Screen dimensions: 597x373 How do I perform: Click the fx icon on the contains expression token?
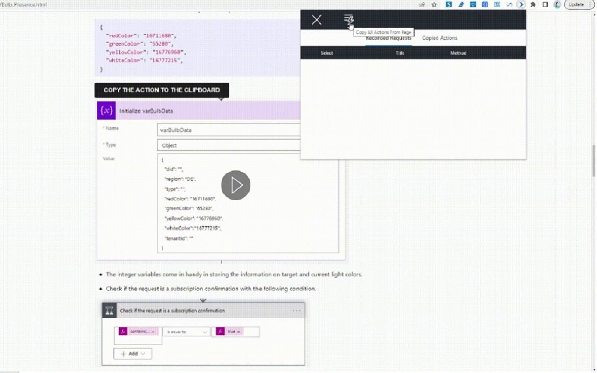pos(123,332)
